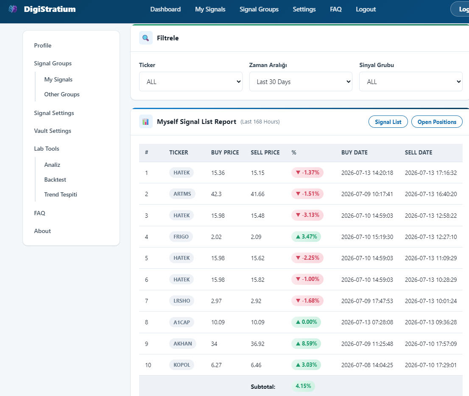Open the Ticker dropdown
Viewport: 469px width, 396px height.
(x=190, y=81)
